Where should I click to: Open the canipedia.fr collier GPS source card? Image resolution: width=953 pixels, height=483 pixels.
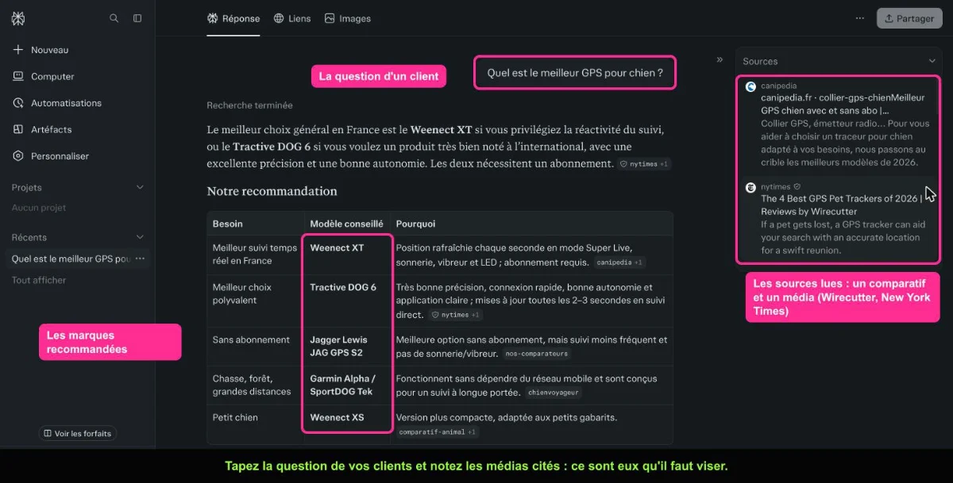click(x=838, y=124)
